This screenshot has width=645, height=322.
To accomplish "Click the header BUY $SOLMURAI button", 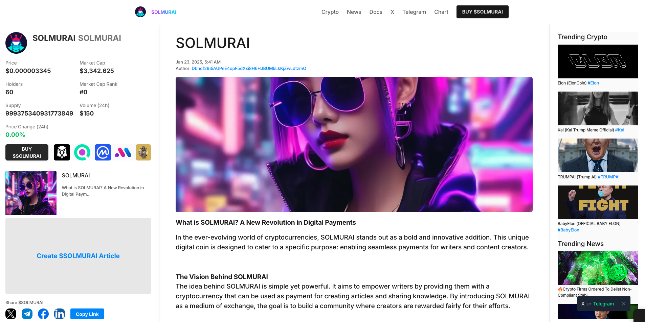I will (x=483, y=12).
